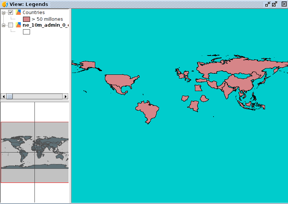Collapse the ne_10m_admin_0 layer node
The width and height of the screenshot is (288, 204).
(x=3, y=25)
